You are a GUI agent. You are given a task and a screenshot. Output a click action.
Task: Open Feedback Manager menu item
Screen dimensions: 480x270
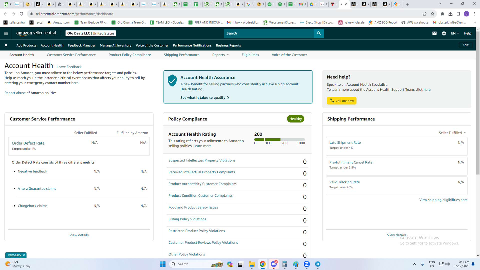click(x=81, y=45)
